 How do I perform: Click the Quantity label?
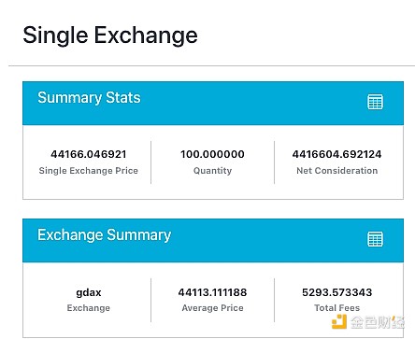[x=212, y=171]
